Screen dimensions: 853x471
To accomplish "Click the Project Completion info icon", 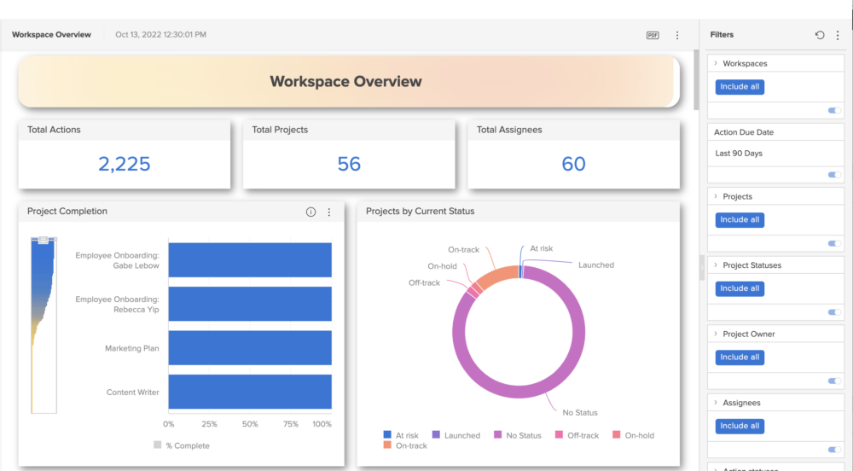I will [x=310, y=212].
